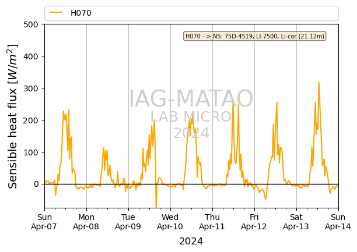Viewport: 357px width, 252px height.
Task: Click the Thu Apr-11 date label
Action: [x=212, y=222]
